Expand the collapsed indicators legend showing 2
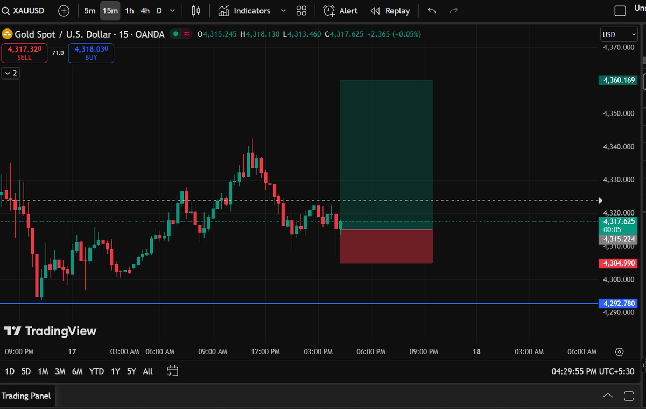 click(x=11, y=73)
